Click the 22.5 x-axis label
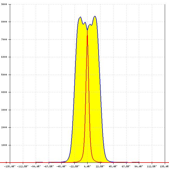 (x=100, y=166)
